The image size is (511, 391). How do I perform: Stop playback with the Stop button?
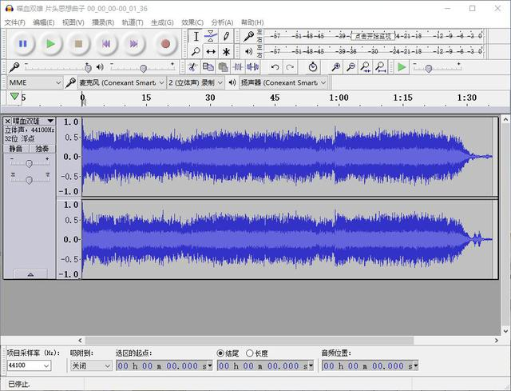click(78, 44)
